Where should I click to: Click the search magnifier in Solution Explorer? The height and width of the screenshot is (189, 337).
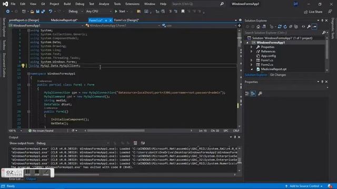click(324, 33)
